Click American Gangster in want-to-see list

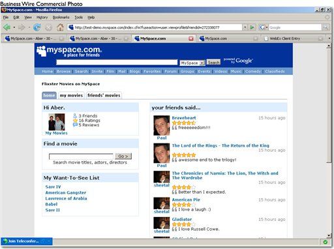click(x=66, y=192)
